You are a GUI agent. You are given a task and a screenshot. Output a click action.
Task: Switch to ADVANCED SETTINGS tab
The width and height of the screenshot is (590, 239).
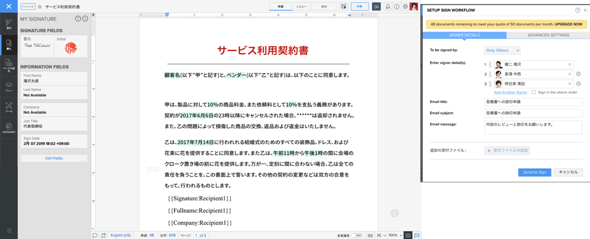(x=548, y=35)
